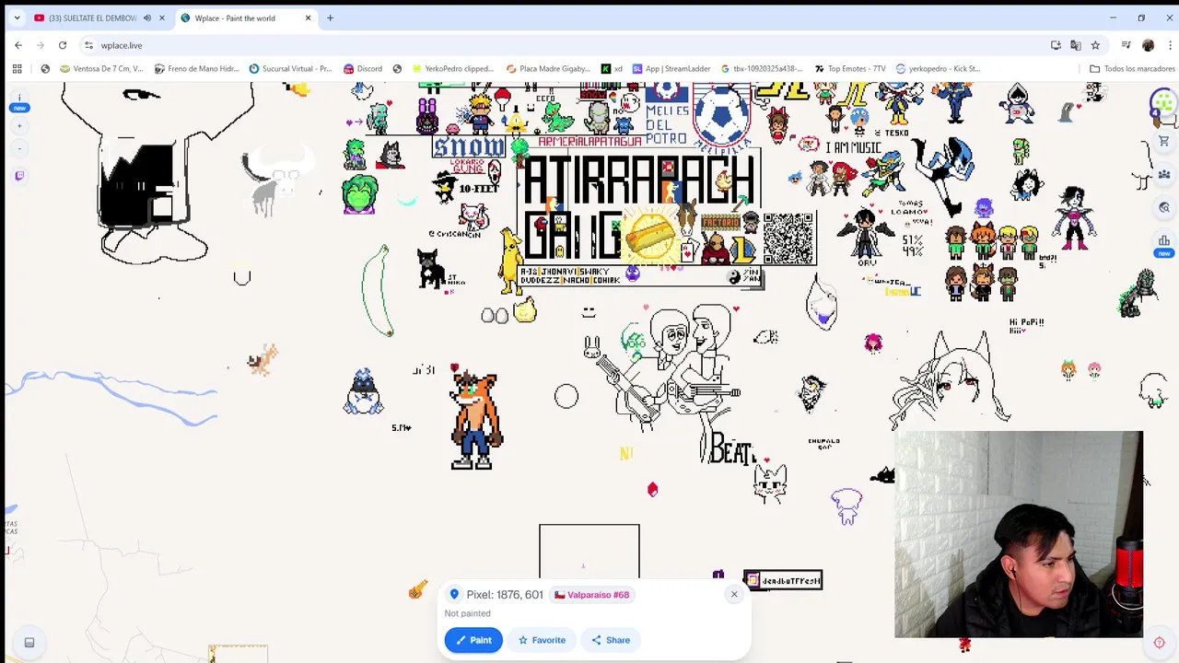Open the Twitch icon link
This screenshot has height=663, width=1179.
click(x=19, y=176)
